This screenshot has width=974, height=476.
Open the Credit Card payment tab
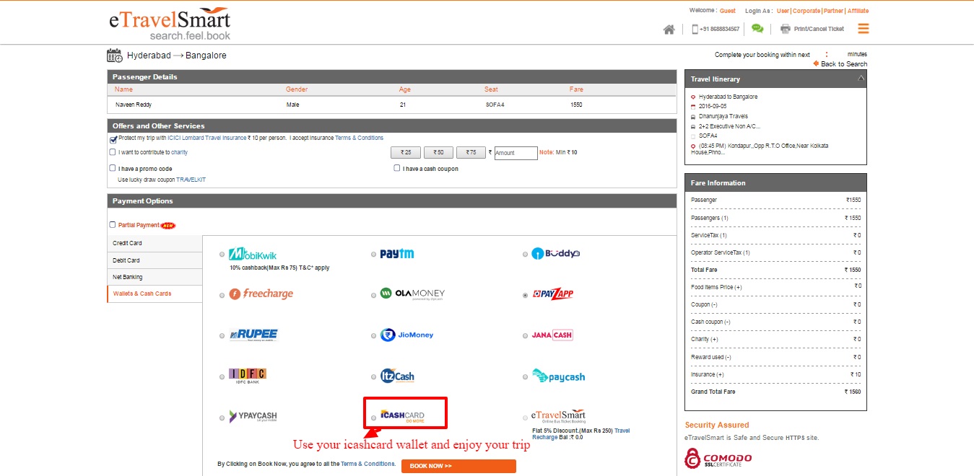[x=155, y=244]
